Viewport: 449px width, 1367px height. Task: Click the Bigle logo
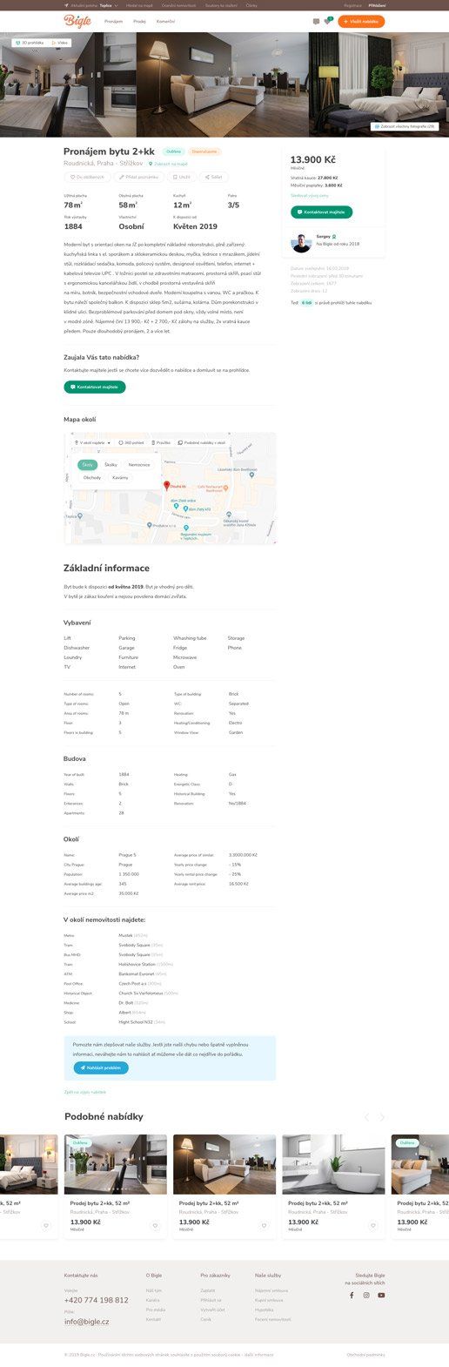point(77,21)
